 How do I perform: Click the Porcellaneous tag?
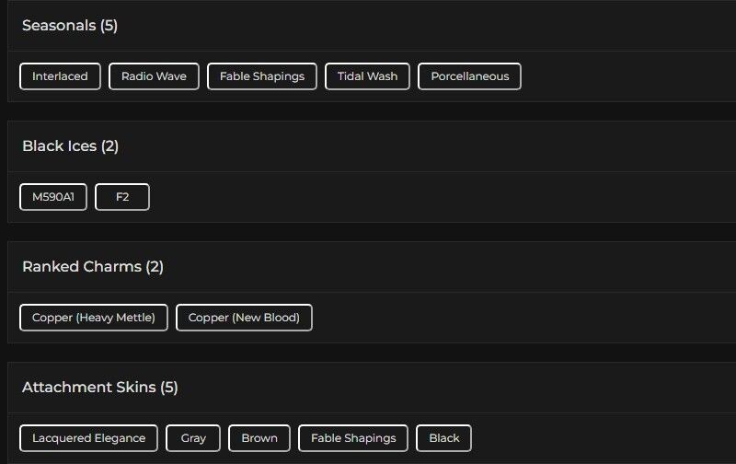(469, 76)
